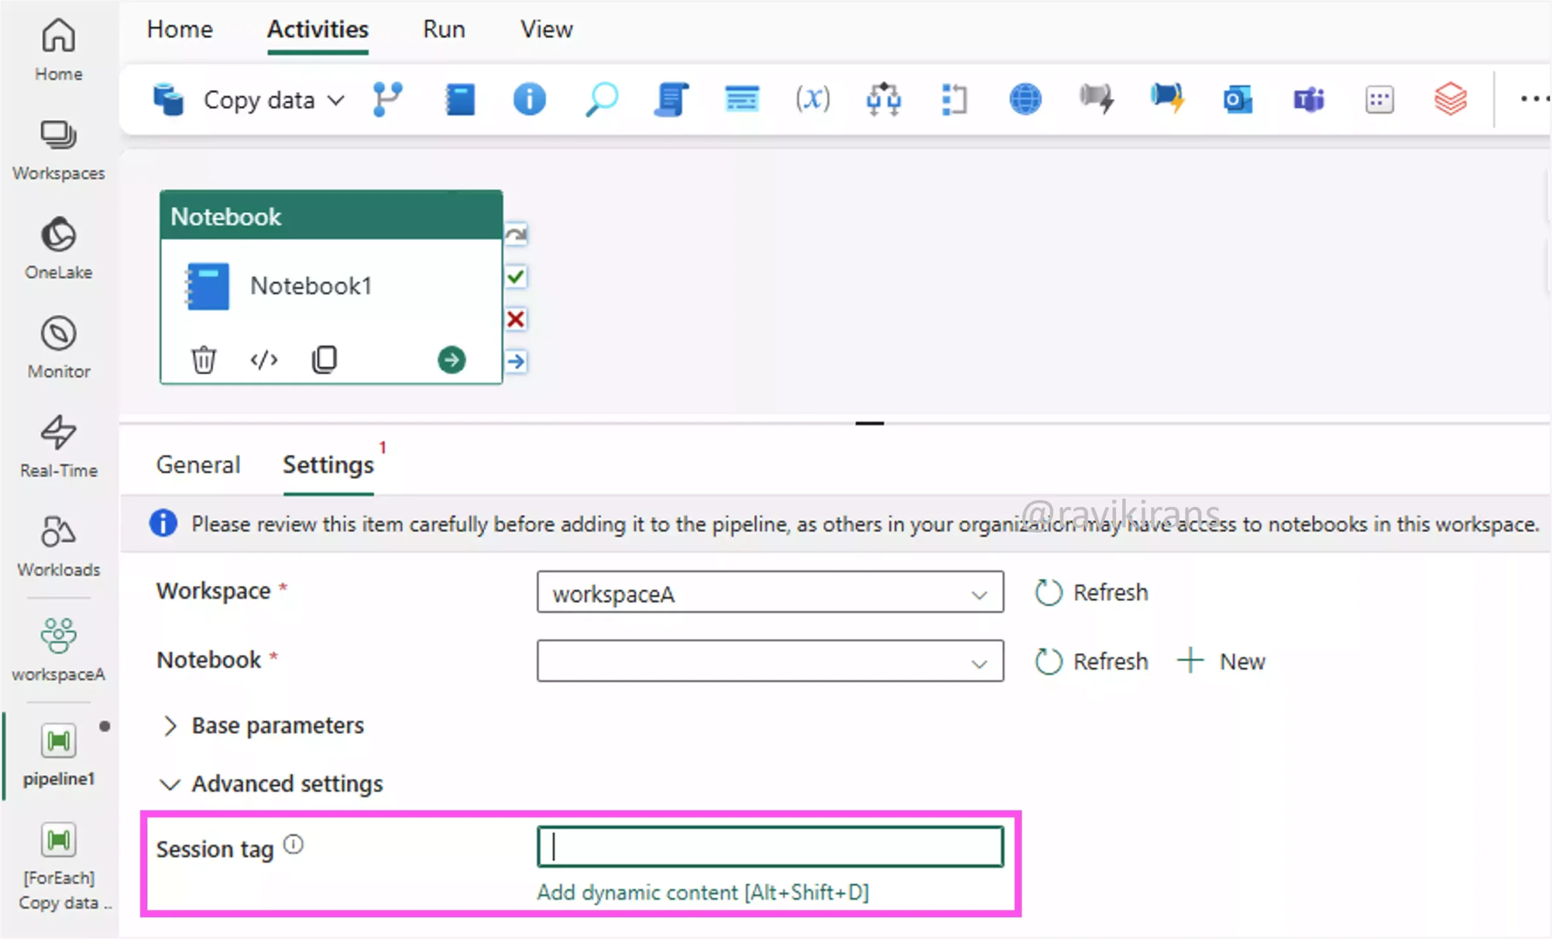Select pipeline1 item in sidebar

point(59,755)
